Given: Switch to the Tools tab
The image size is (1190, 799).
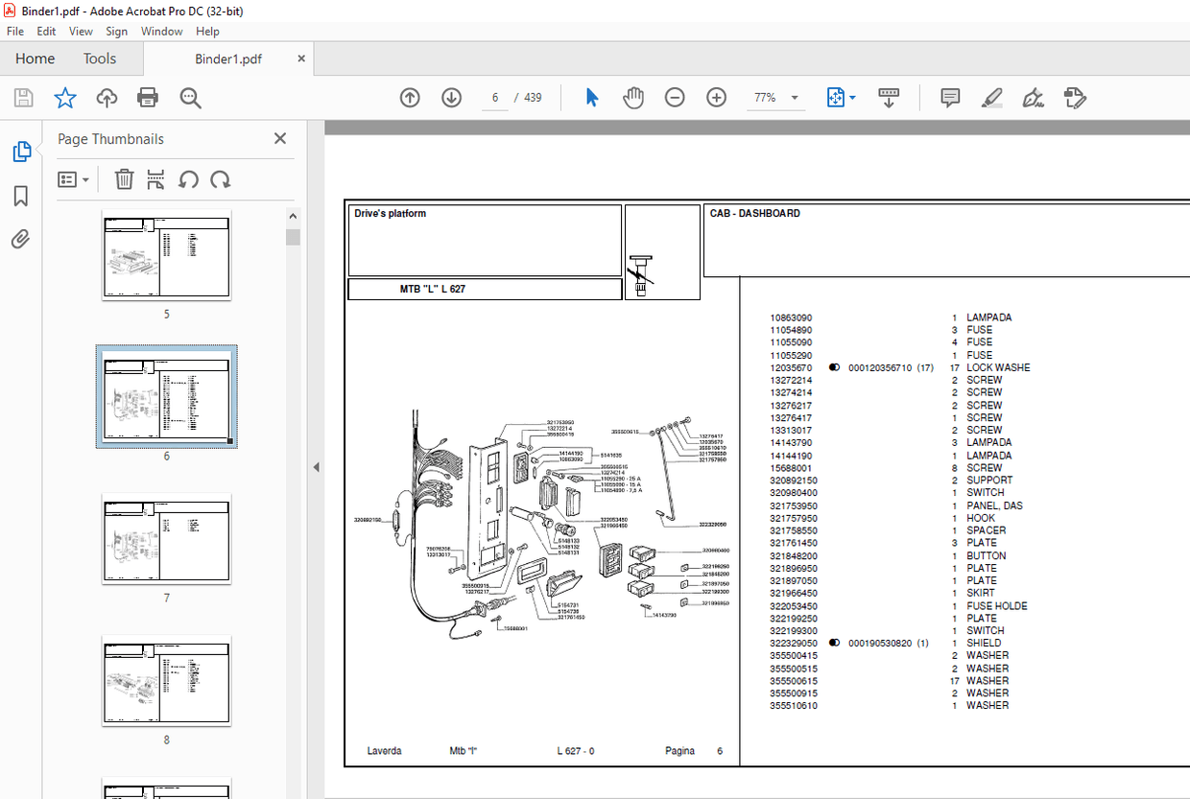Looking at the screenshot, I should pyautogui.click(x=100, y=59).
